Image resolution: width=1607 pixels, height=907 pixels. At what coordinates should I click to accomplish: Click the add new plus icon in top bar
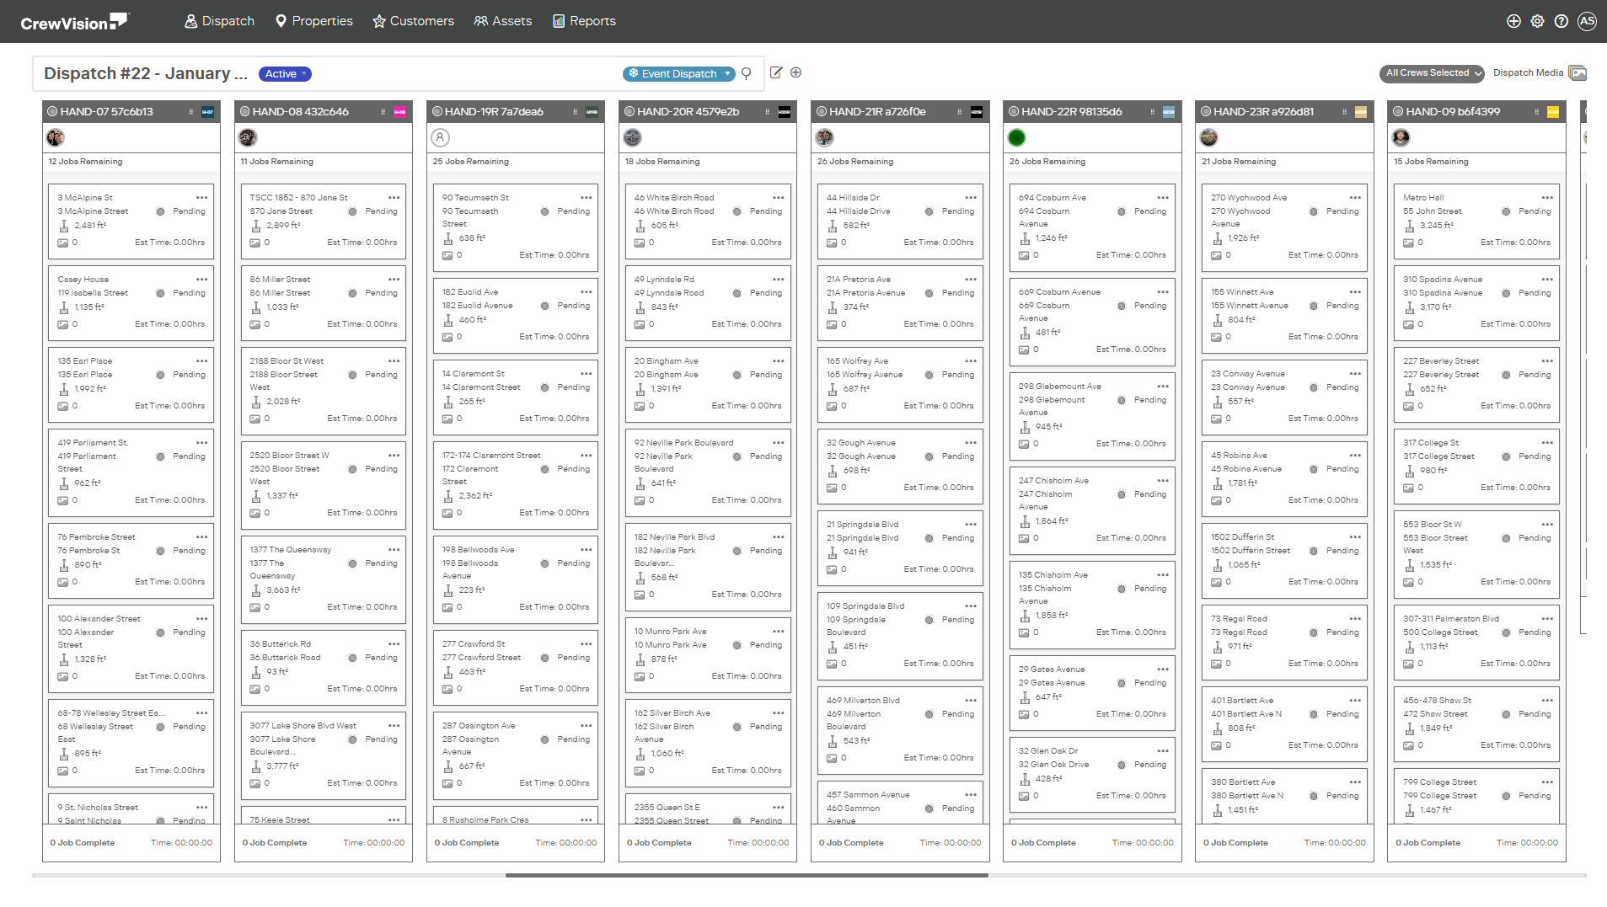coord(1513,21)
